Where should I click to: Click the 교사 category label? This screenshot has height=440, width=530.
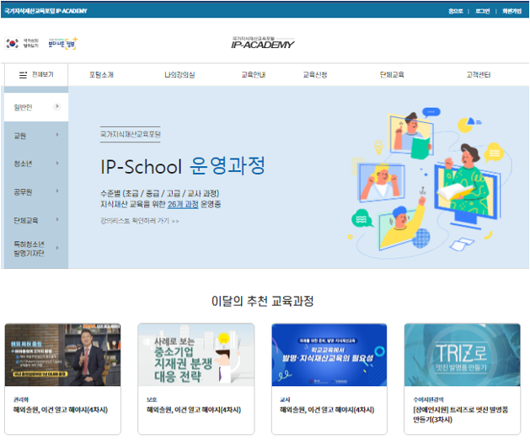point(285,400)
